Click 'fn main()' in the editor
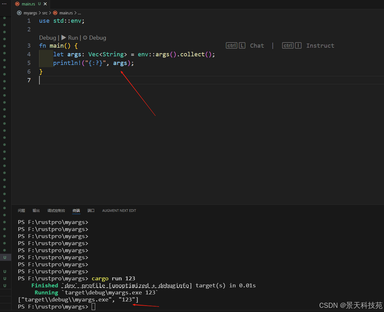384x312 pixels. 54,46
